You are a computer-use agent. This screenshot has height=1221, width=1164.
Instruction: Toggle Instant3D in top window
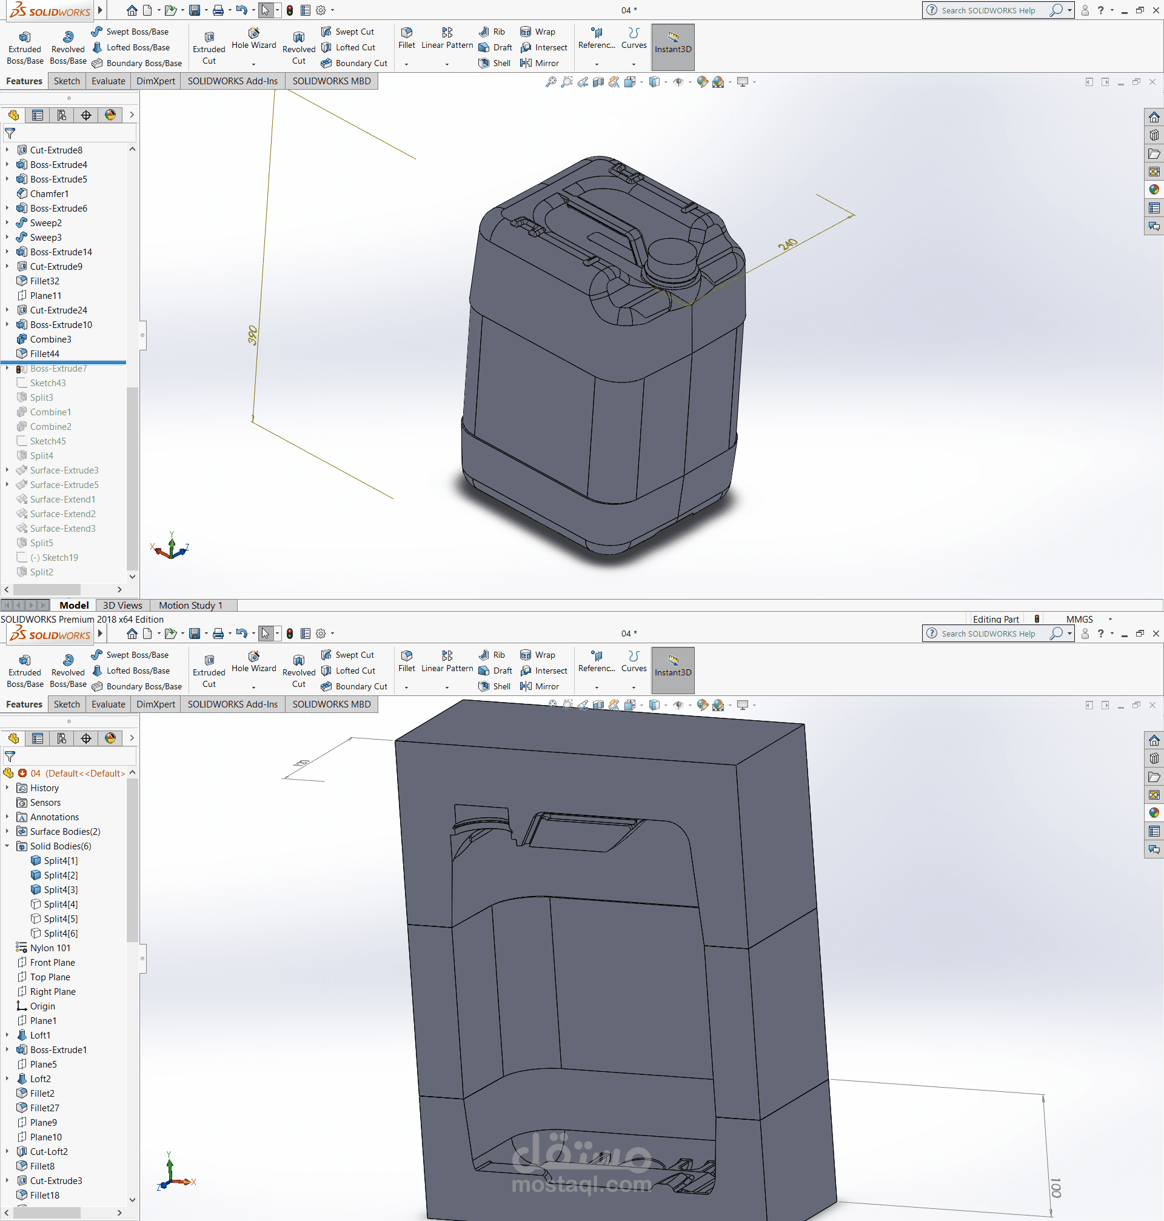(x=673, y=47)
